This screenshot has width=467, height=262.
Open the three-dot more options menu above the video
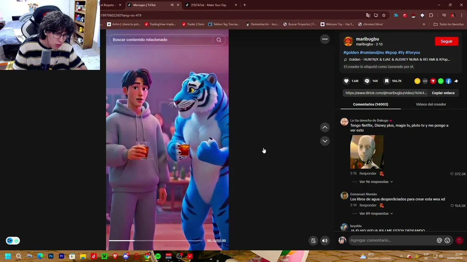[325, 39]
